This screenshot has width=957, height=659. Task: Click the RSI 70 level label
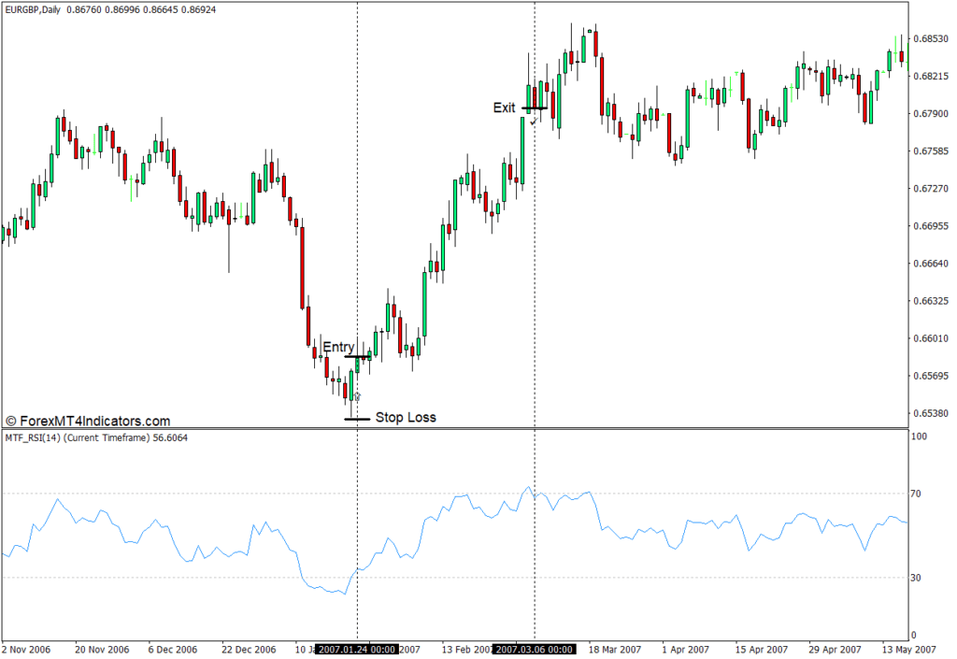coord(917,494)
